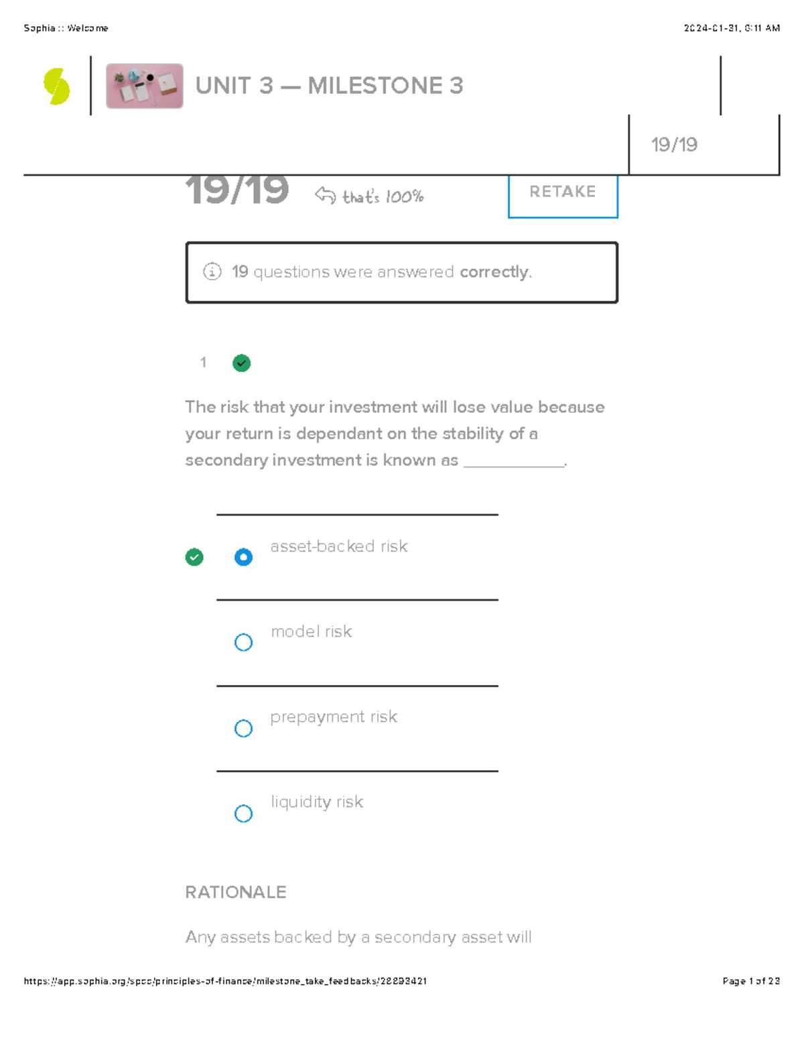Click the app.sophia.org URL in footer
Viewport: 804px width, 1041px height.
(225, 981)
